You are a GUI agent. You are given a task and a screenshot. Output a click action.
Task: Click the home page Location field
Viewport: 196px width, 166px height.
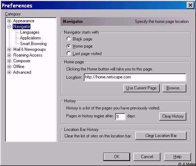coord(135,77)
